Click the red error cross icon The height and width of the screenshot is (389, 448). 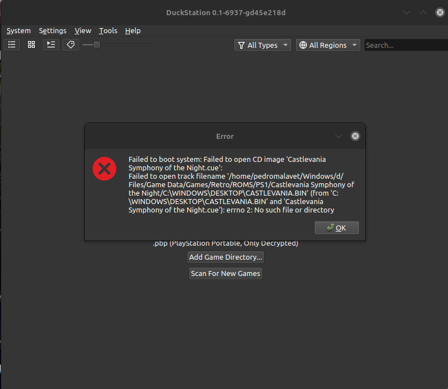(104, 169)
